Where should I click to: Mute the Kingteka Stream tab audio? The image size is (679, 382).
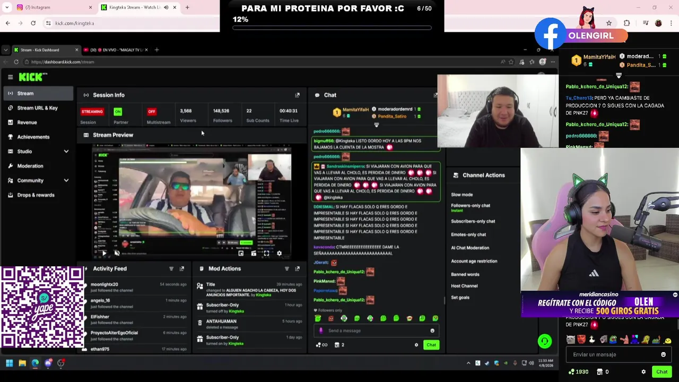point(166,7)
